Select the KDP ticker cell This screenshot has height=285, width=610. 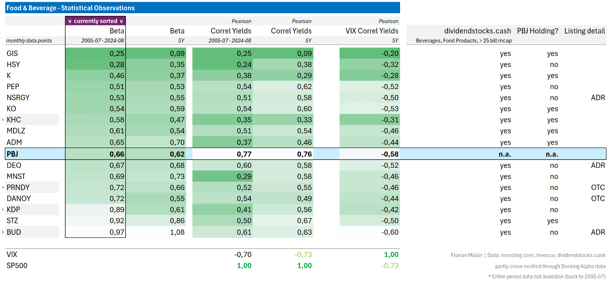(13, 209)
